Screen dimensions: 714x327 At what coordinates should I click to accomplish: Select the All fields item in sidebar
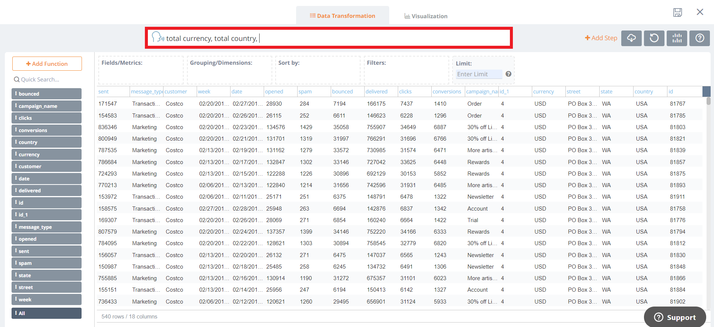tap(47, 313)
